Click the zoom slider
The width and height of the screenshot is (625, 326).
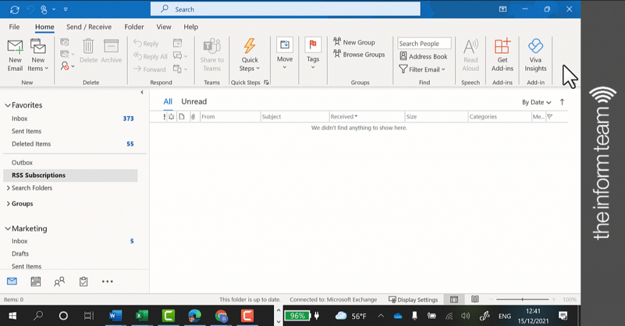522,299
